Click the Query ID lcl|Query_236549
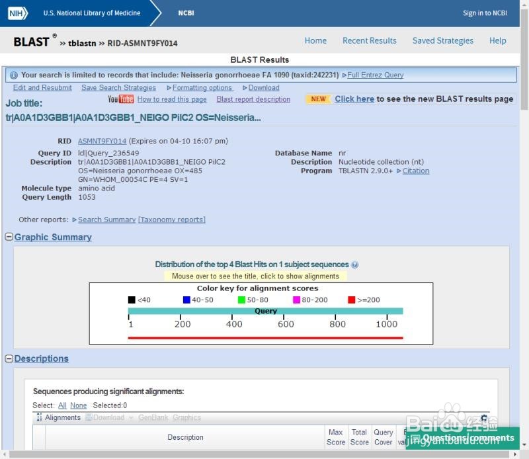 pos(108,153)
